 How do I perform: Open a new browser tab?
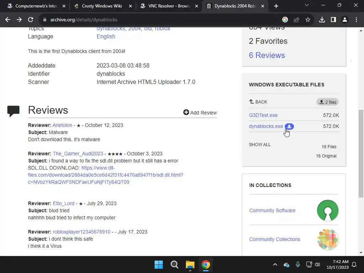click(276, 6)
